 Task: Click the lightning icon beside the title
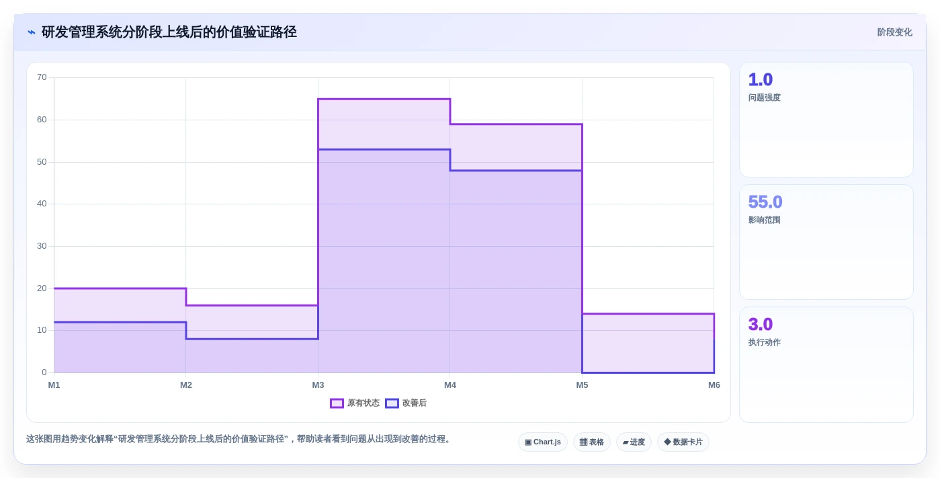click(32, 32)
